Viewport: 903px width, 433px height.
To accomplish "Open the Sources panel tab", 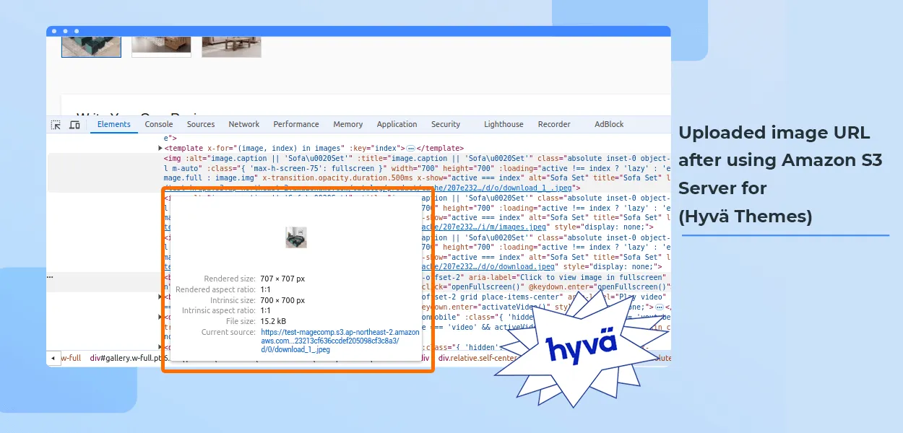I will 201,124.
